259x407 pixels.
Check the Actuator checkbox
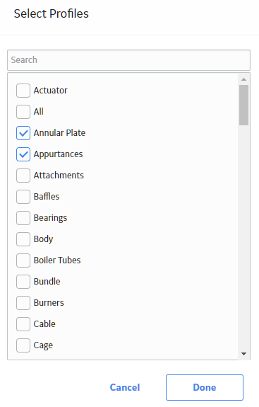pos(23,91)
